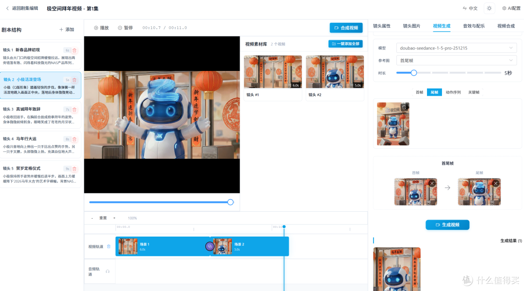The width and height of the screenshot is (524, 291).
Task: Switch to the 音效与配乐 tab
Action: click(x=474, y=26)
